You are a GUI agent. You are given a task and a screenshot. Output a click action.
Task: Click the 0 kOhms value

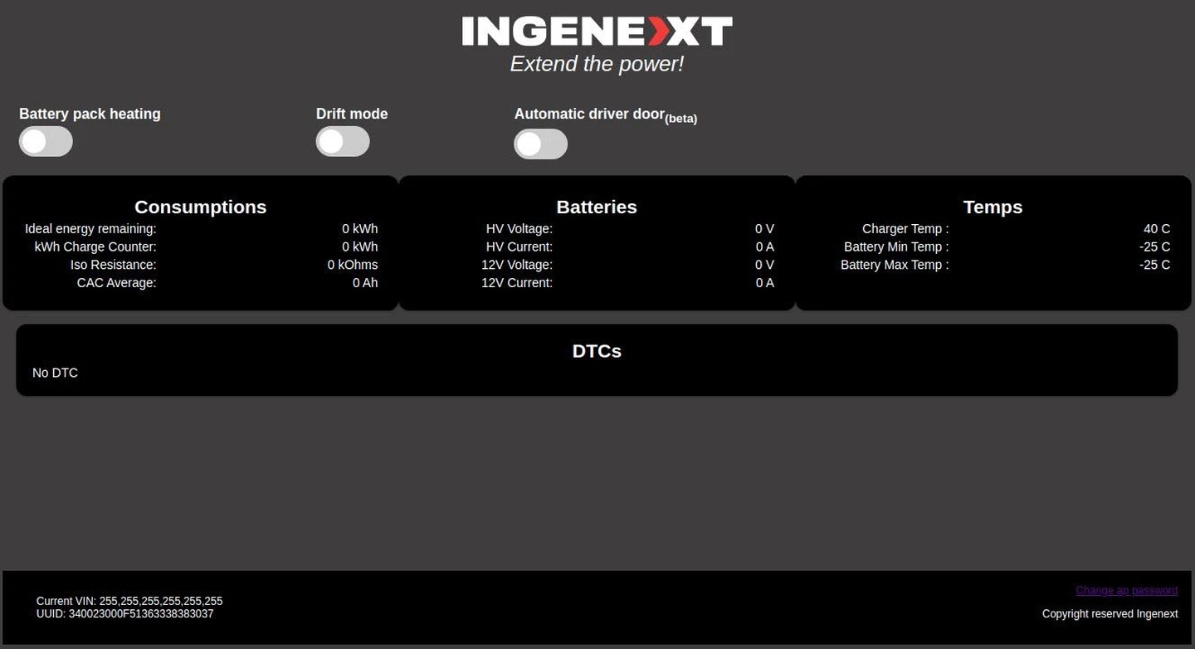point(353,266)
